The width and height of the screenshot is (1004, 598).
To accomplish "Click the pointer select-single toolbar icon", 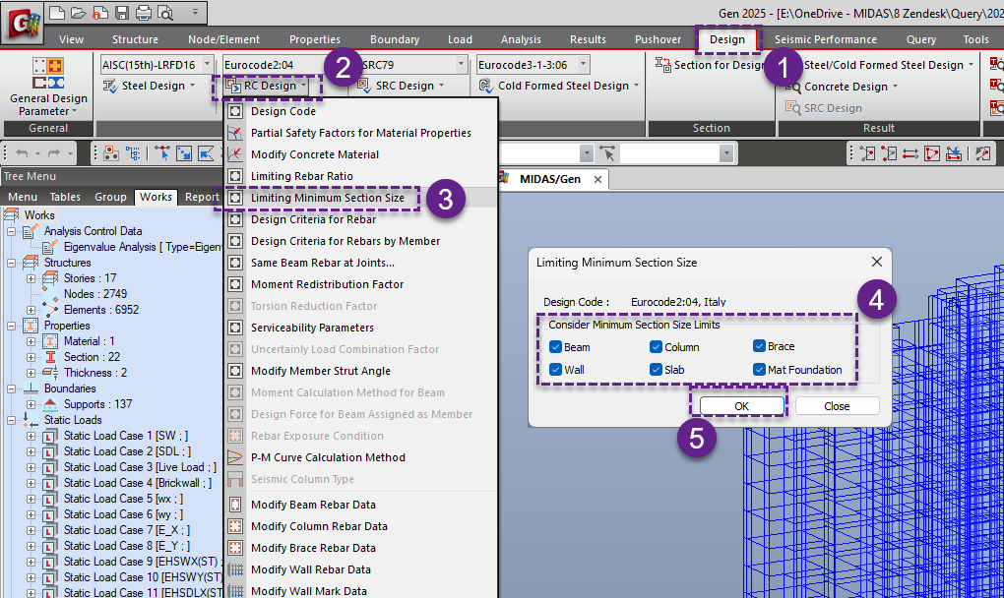I will [162, 153].
